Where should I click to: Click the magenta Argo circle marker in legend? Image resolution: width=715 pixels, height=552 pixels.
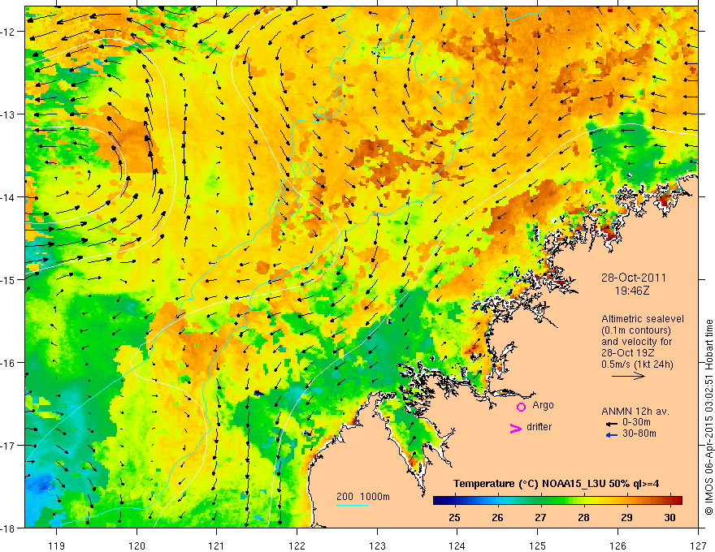[x=521, y=407]
